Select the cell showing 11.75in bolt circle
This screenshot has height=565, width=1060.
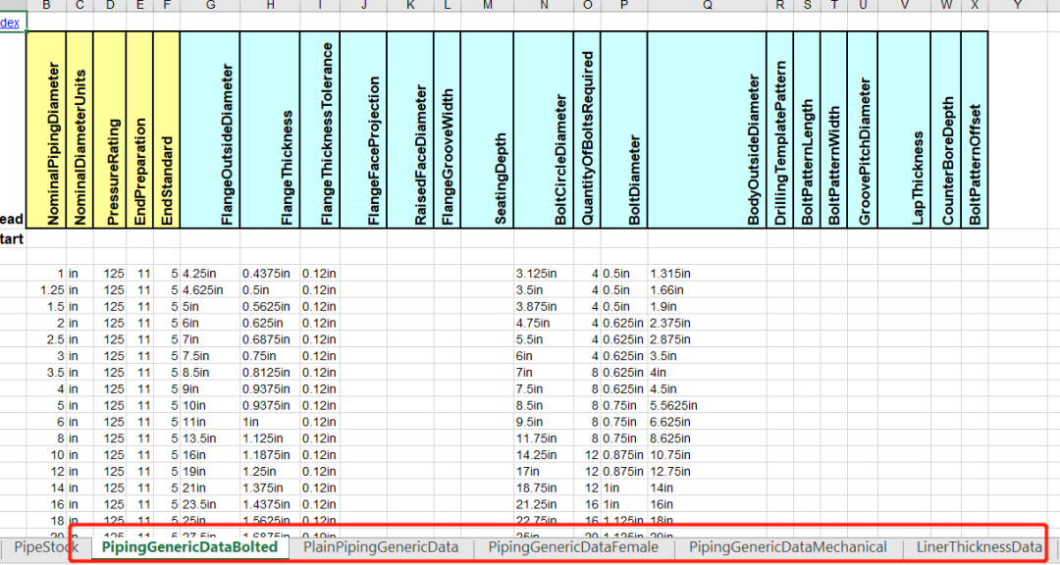pyautogui.click(x=544, y=437)
